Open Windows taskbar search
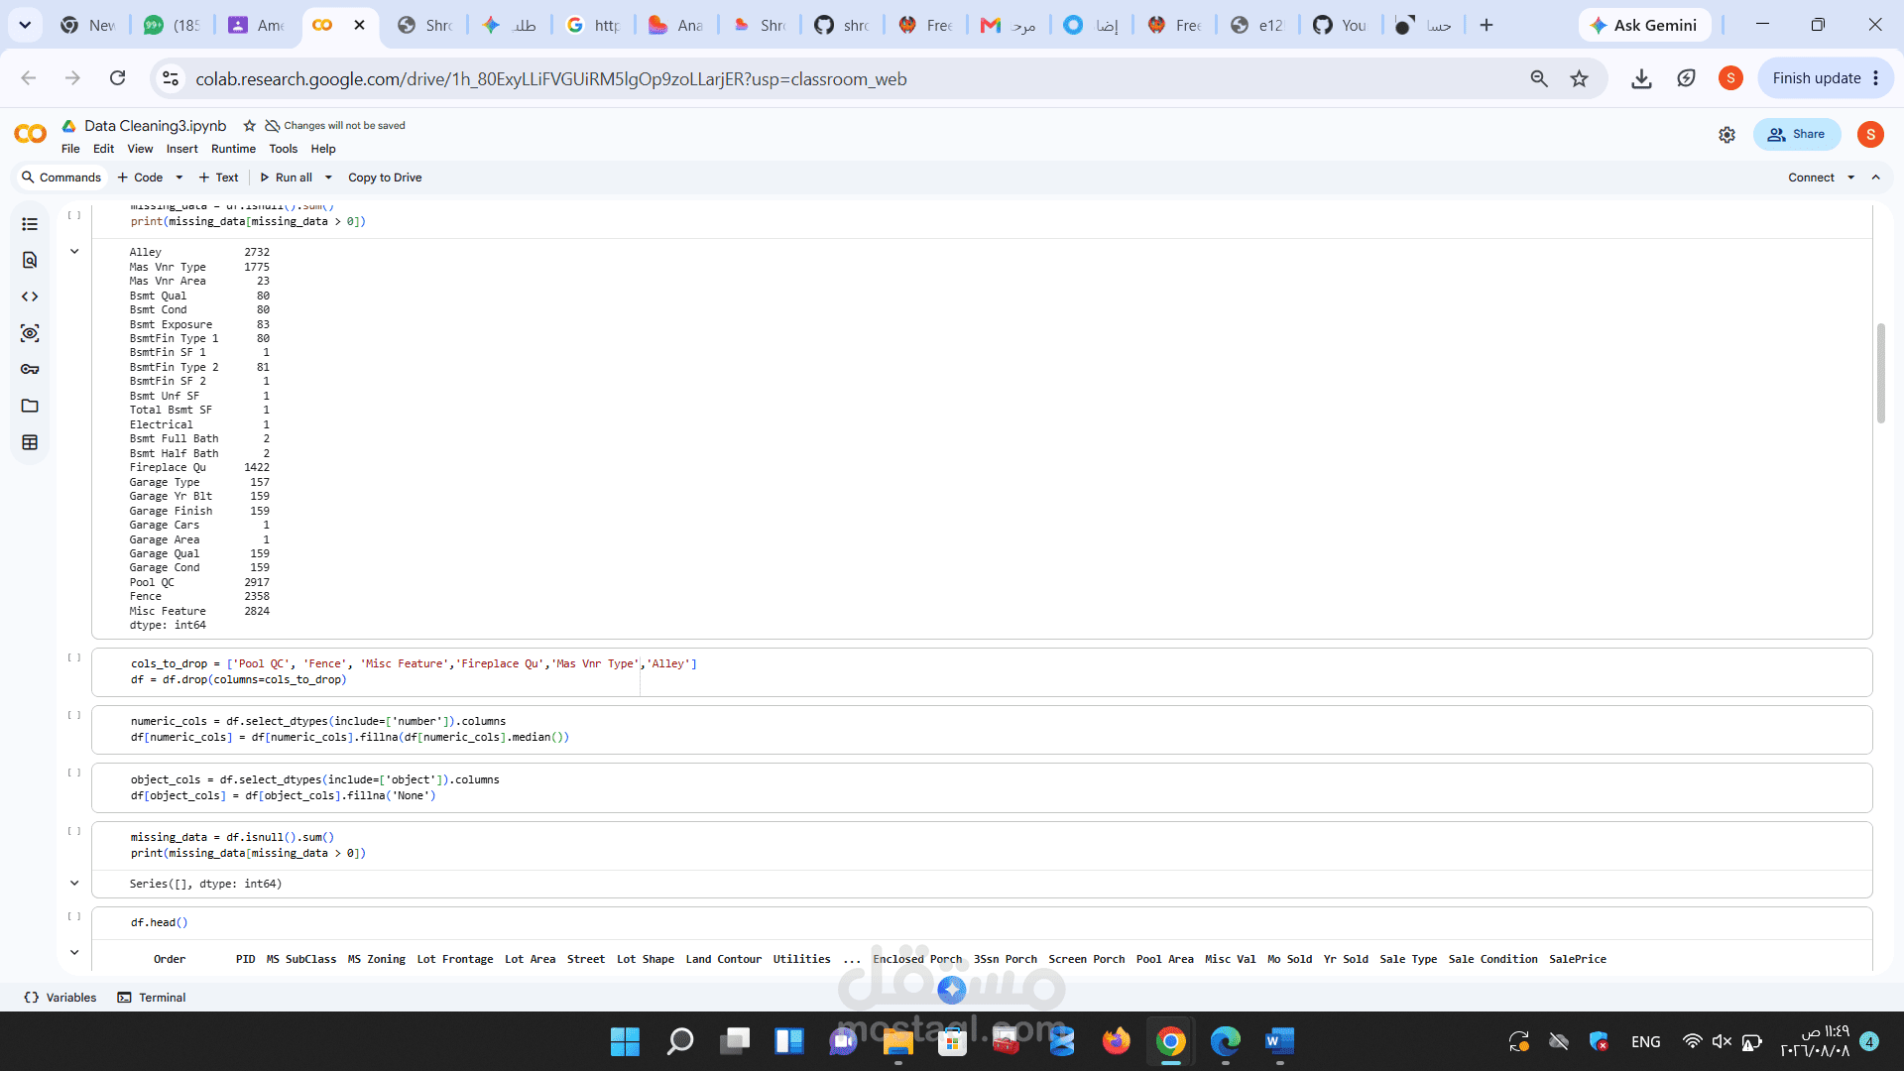 point(680,1041)
